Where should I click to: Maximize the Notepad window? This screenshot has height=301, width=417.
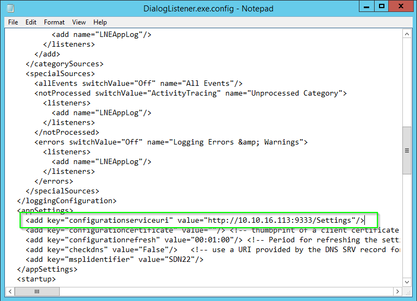coord(382,6)
